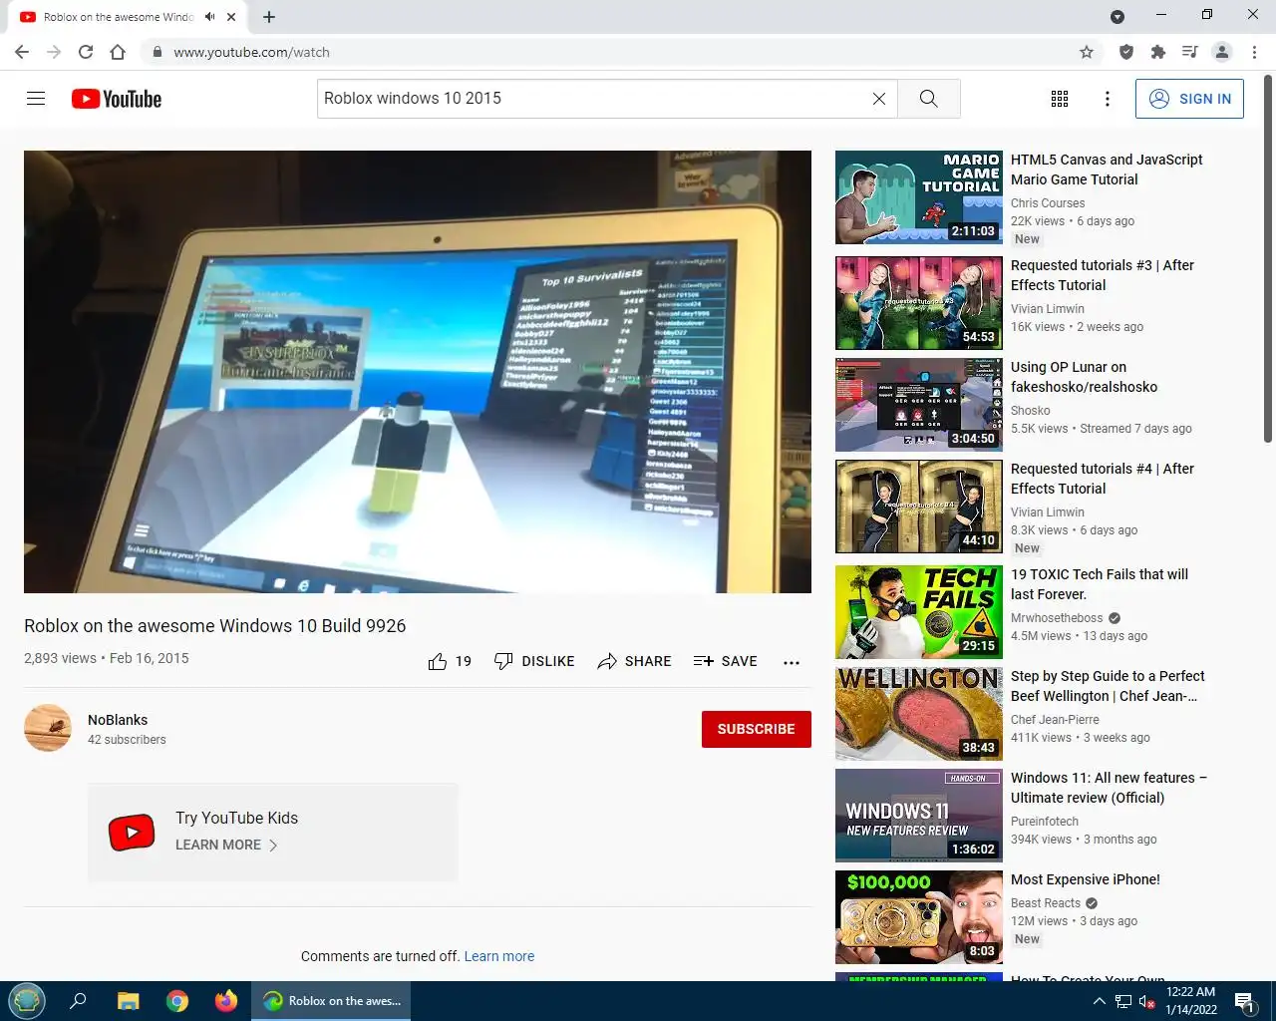Screen dimensions: 1276x1021
Task: Launch File Explorer from taskbar
Action: point(128,1001)
